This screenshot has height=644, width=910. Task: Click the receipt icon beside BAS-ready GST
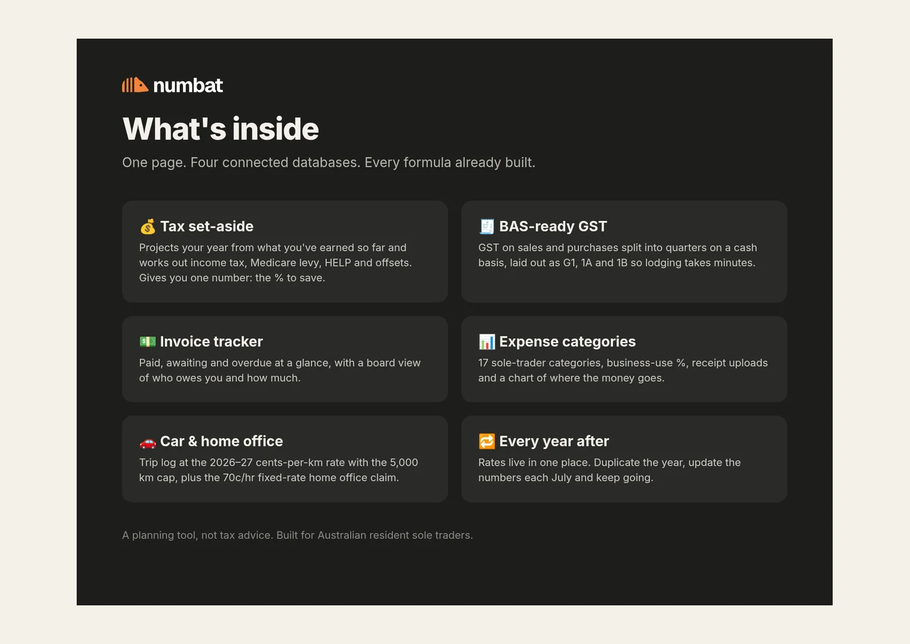[x=487, y=227]
